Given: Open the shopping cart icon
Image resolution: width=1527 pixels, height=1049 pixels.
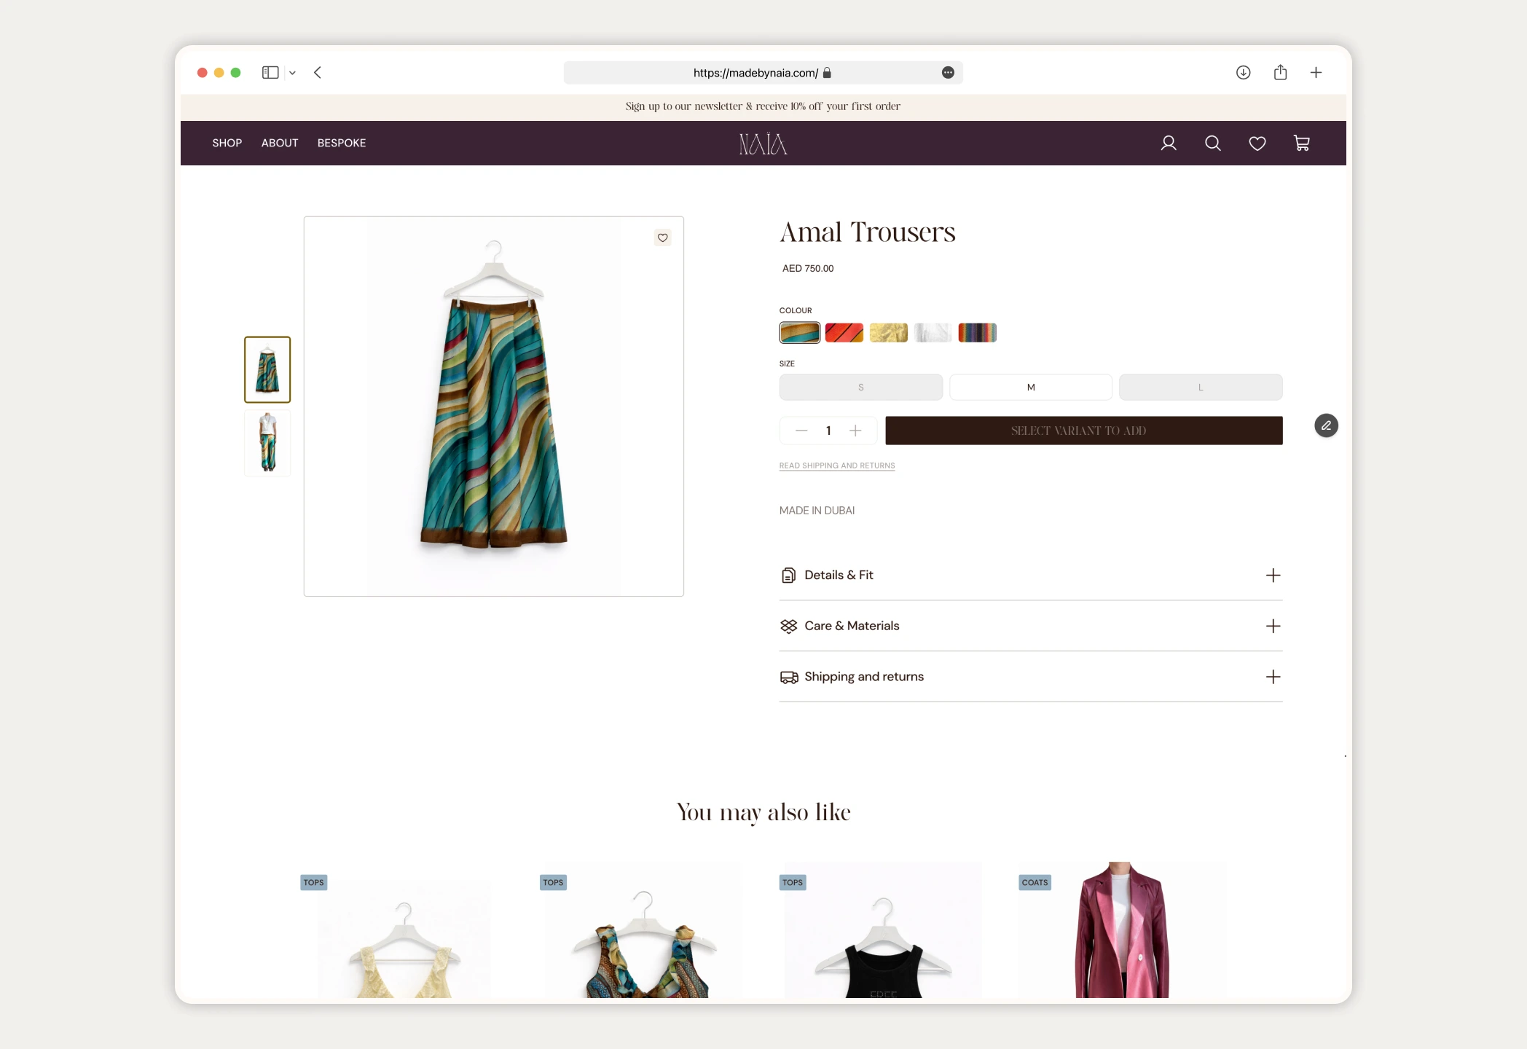Looking at the screenshot, I should click(x=1302, y=144).
